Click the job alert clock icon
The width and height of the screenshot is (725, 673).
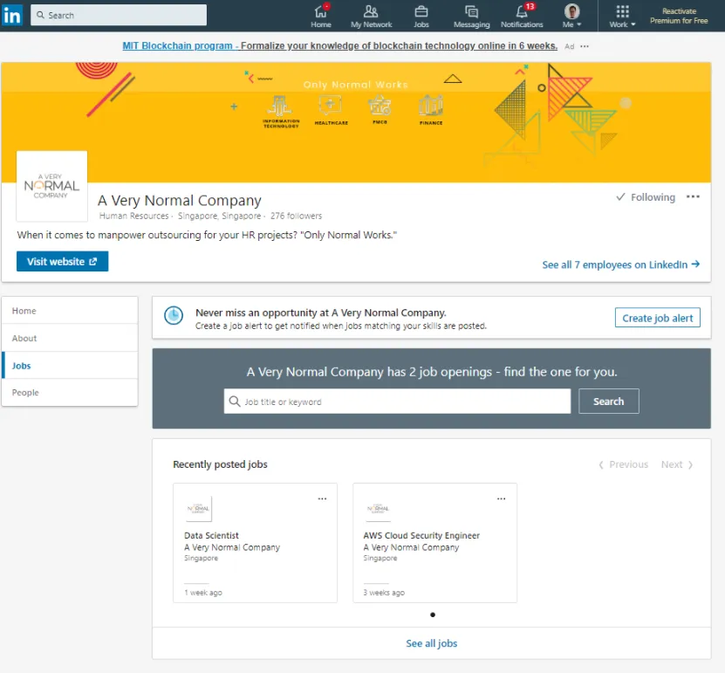[174, 315]
